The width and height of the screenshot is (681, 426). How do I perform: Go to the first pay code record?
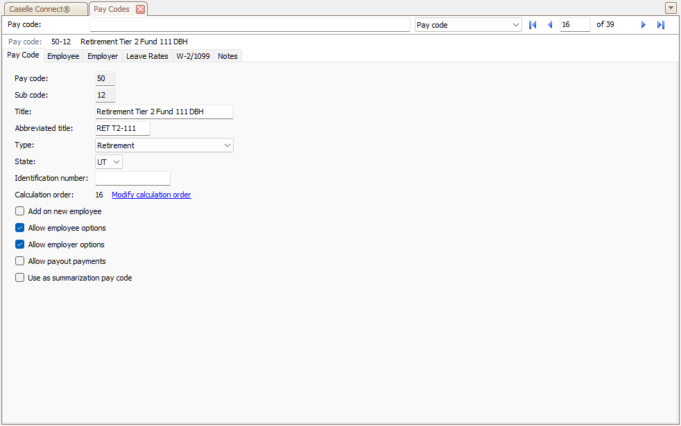tap(533, 25)
